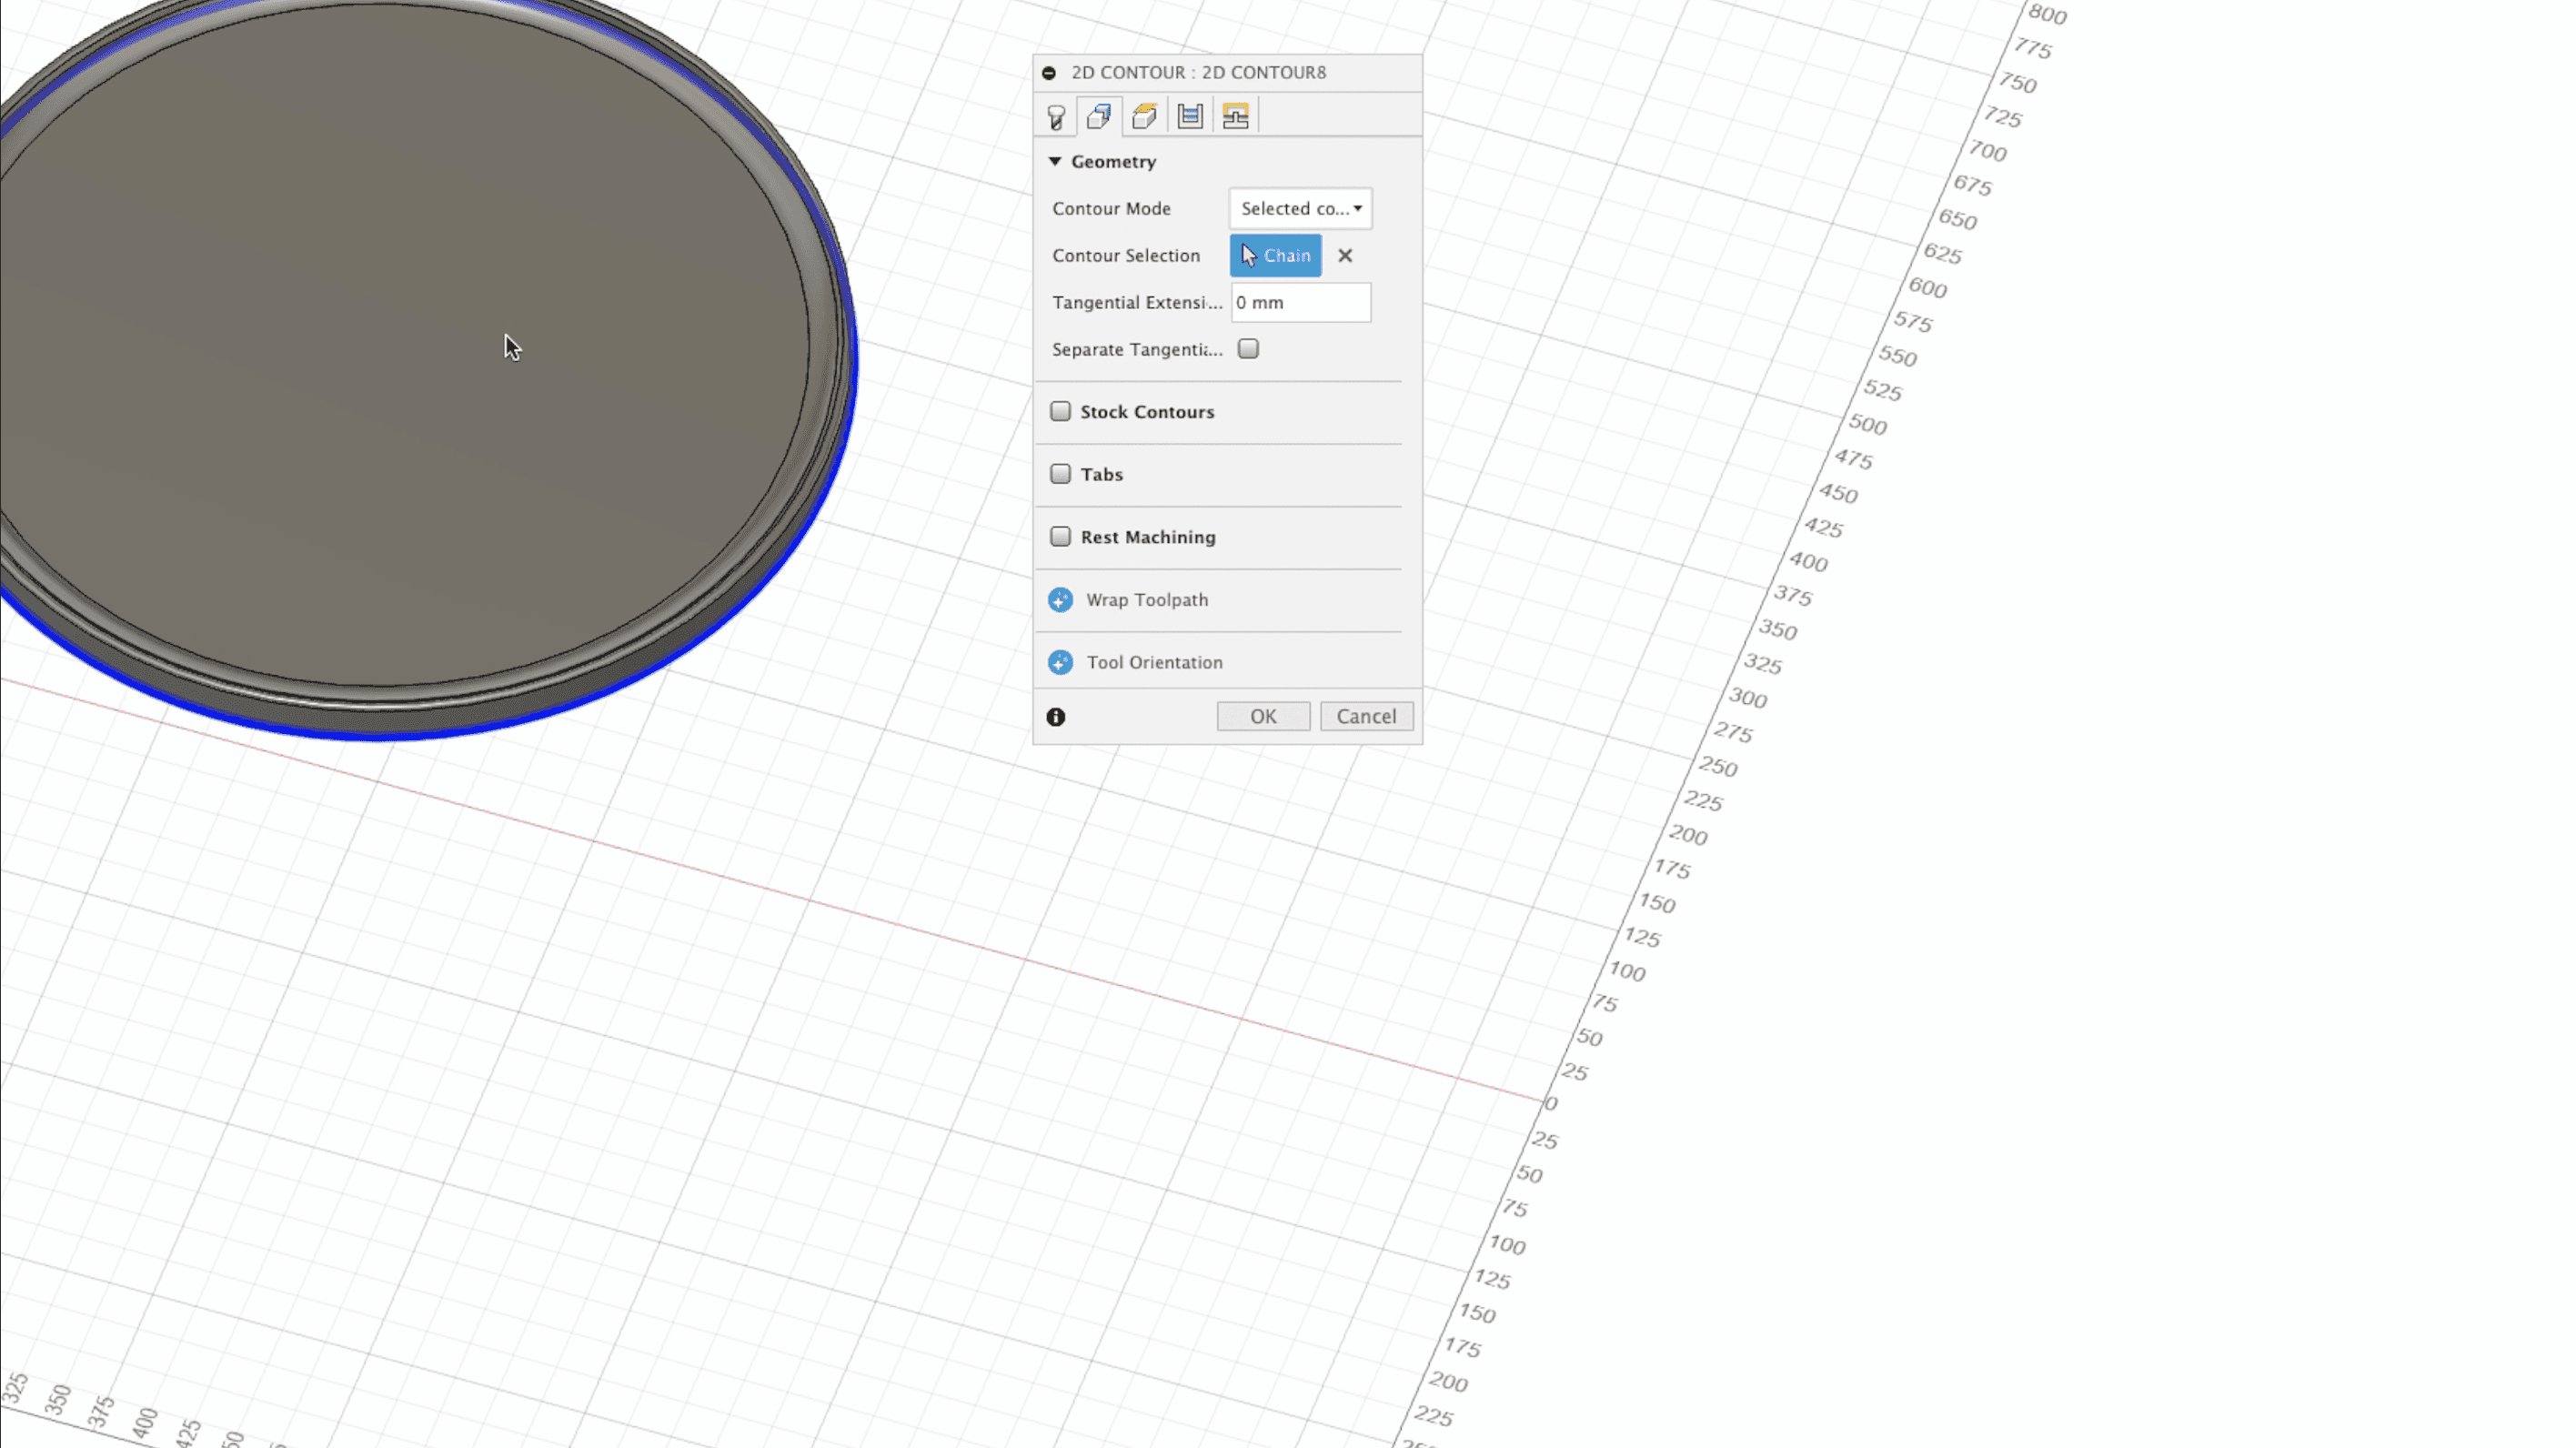The width and height of the screenshot is (2576, 1448).
Task: Toggle the Tabs checkbox on
Action: point(1060,474)
